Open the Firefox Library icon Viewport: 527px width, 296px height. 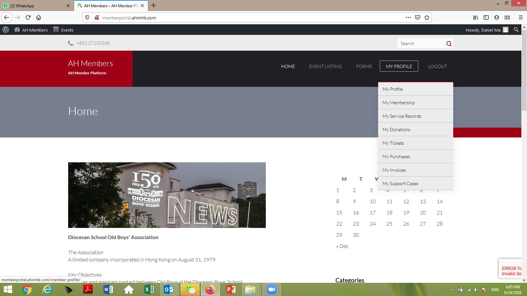click(476, 17)
